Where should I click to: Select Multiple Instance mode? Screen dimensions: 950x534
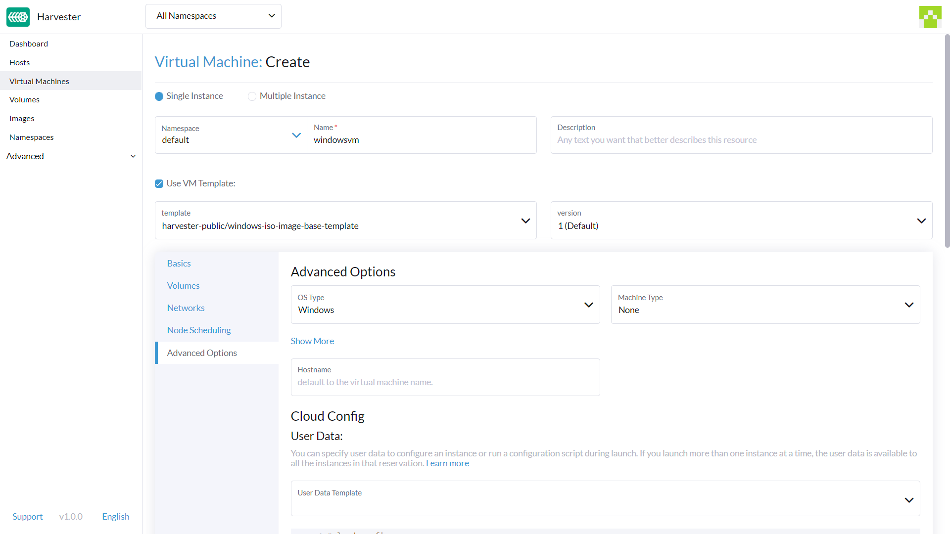coord(252,96)
